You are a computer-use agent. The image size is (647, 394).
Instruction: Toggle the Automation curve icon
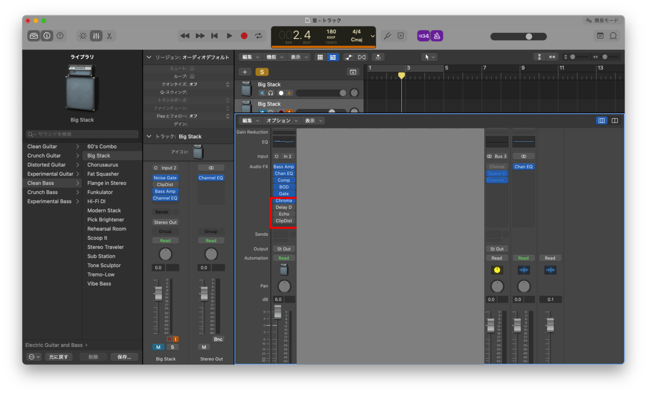click(x=349, y=57)
